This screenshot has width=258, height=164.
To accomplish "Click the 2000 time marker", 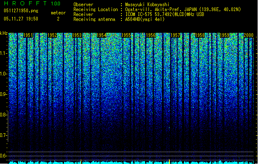I will pyautogui.click(x=249, y=35).
